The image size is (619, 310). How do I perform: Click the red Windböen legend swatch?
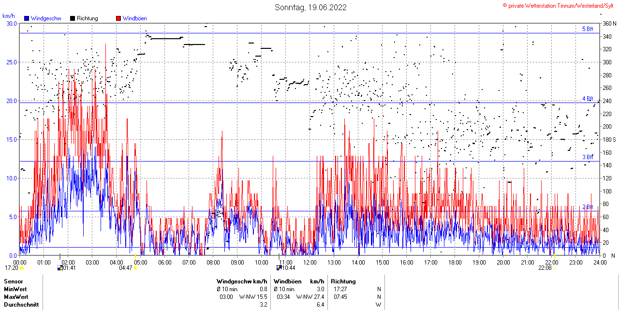pyautogui.click(x=118, y=18)
